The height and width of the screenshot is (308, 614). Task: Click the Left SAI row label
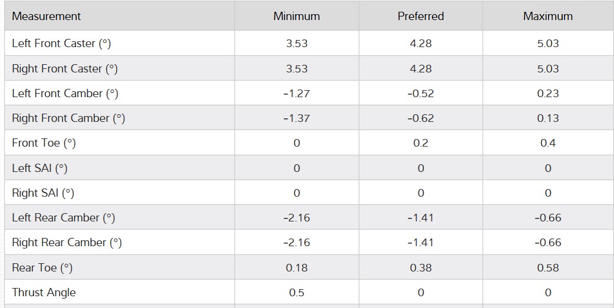[39, 168]
